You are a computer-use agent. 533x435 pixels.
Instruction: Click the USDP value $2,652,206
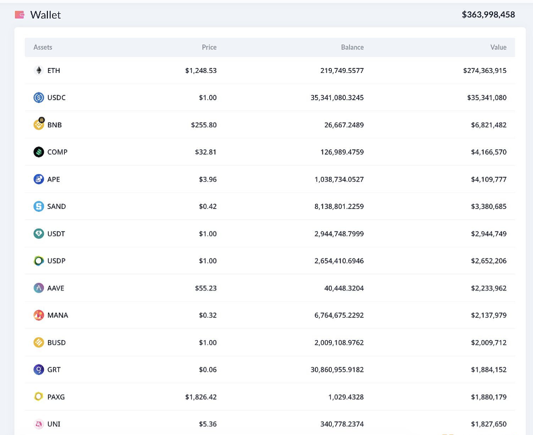click(x=488, y=261)
